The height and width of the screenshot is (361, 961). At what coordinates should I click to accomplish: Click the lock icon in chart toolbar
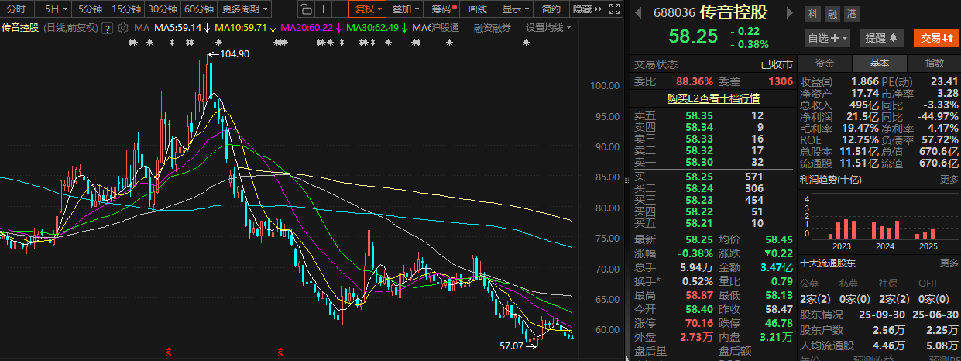point(306,9)
